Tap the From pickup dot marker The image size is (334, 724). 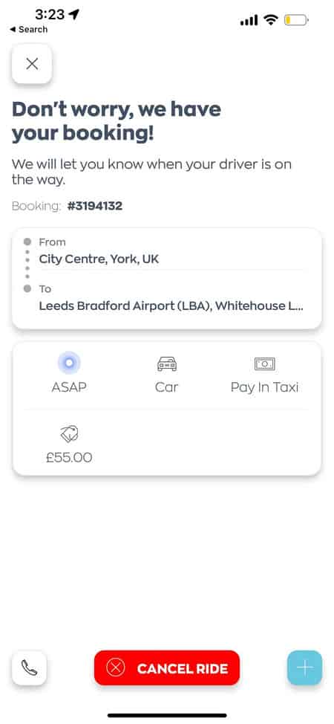click(27, 242)
